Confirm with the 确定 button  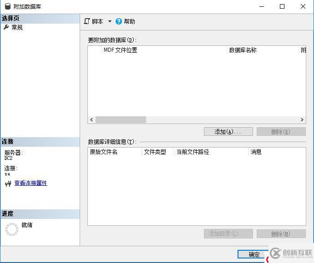tap(253, 254)
